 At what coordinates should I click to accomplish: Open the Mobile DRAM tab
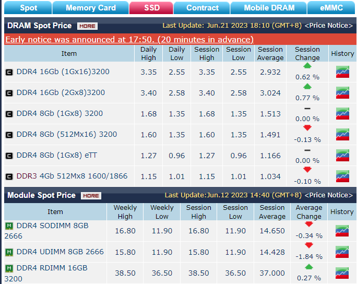[269, 8]
